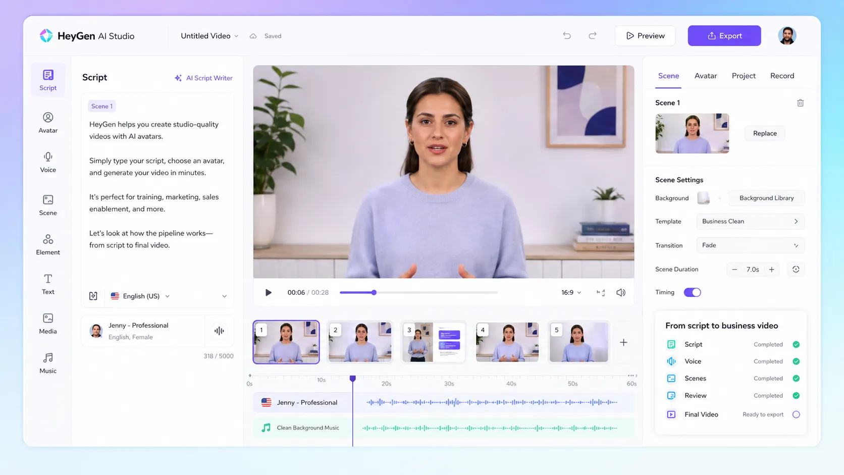This screenshot has height=475, width=844.
Task: Open the Script sidebar panel
Action: [48, 80]
